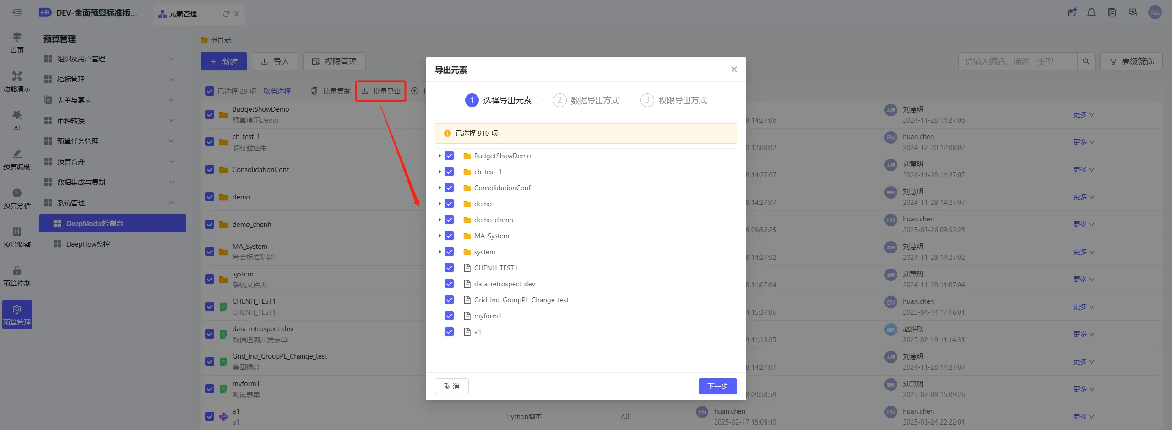Click the refresh icon on 元素管理 tab
1172x430 pixels.
(226, 14)
